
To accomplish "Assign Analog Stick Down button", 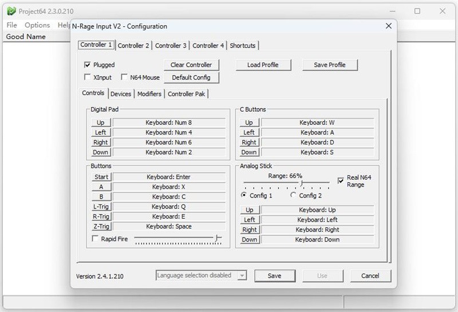I will [250, 239].
